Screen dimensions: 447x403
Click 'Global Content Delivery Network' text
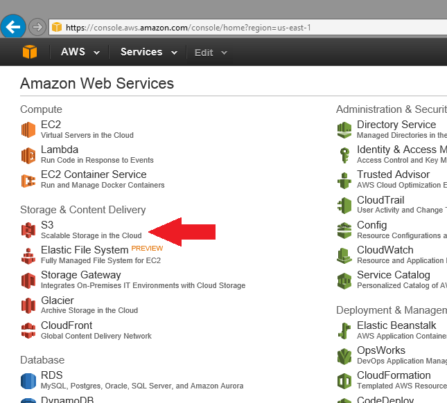click(96, 336)
